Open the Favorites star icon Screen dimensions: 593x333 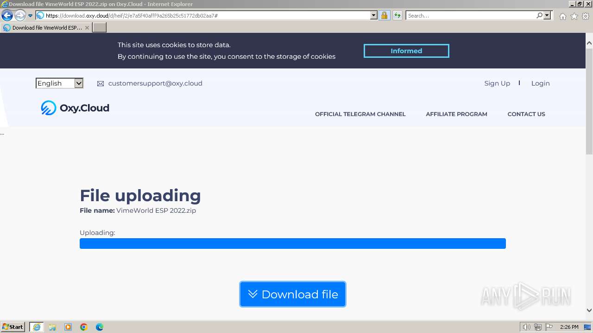pyautogui.click(x=574, y=16)
